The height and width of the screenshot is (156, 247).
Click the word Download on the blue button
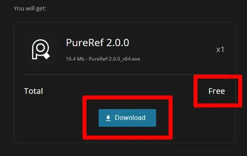[x=130, y=118]
